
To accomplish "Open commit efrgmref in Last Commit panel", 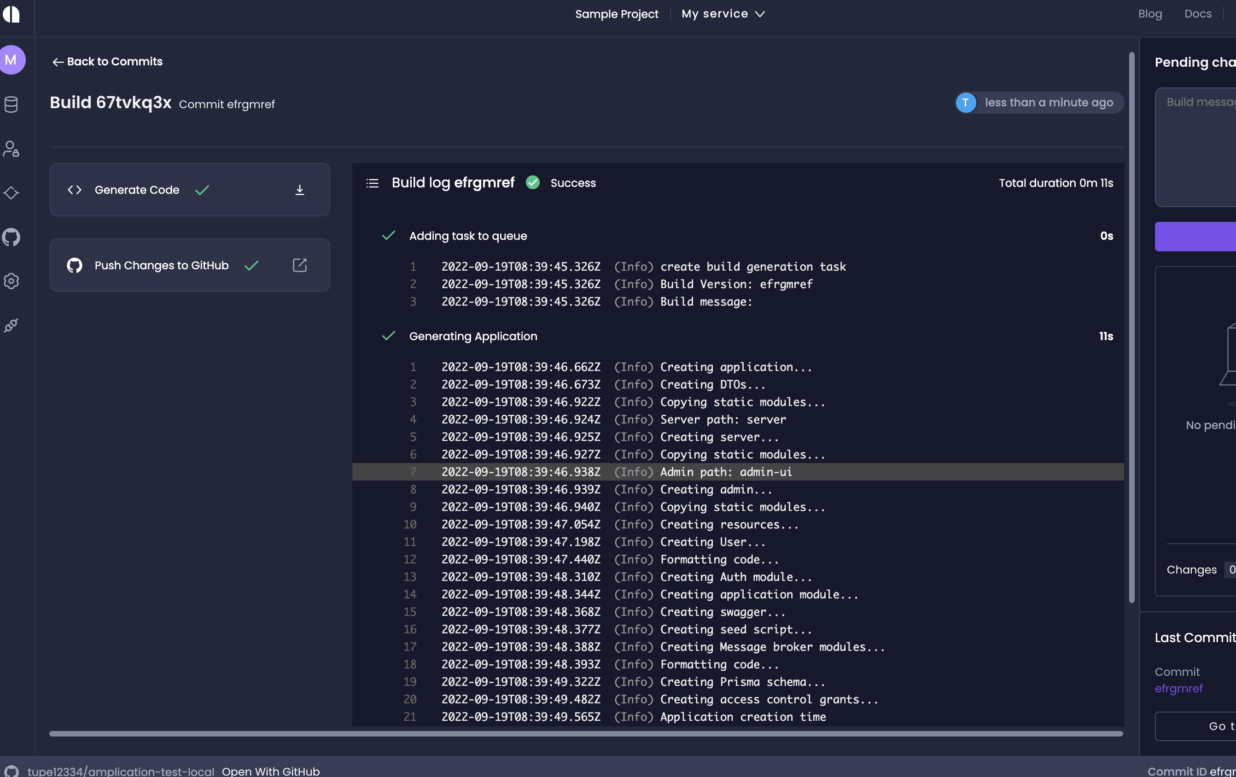I will [1178, 688].
